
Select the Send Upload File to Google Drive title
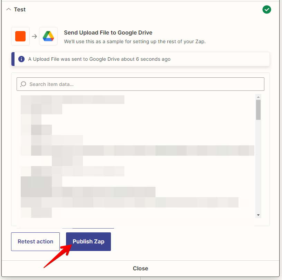tap(108, 32)
